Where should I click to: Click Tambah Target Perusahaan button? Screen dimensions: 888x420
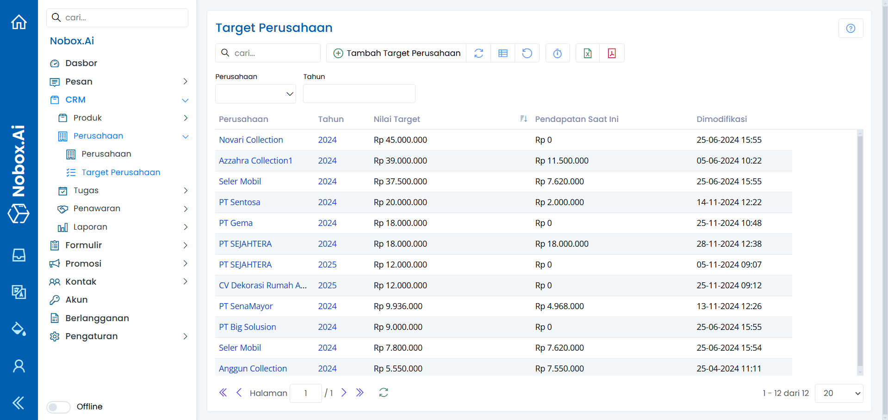tap(397, 53)
